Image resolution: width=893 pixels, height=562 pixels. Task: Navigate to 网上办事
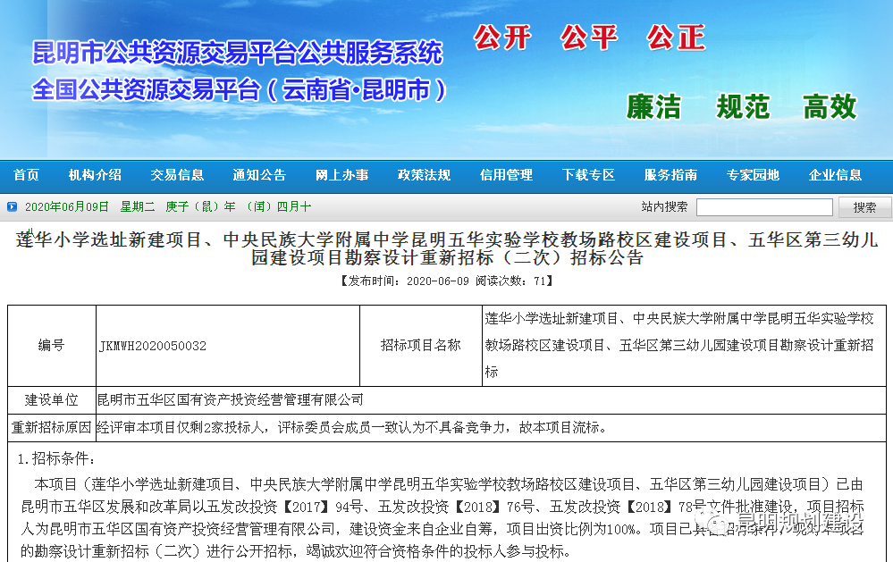click(341, 175)
